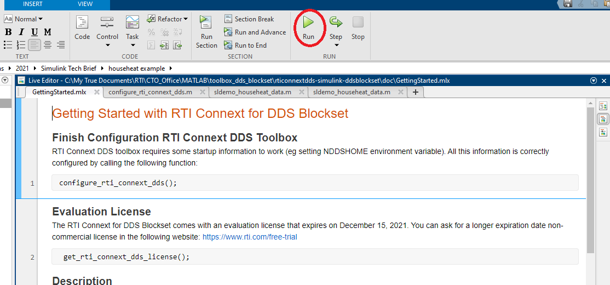Switch to the VIEW ribbon tab
610x285 pixels.
[x=85, y=4]
